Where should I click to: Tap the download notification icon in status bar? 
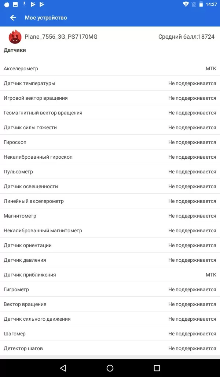(24, 4)
